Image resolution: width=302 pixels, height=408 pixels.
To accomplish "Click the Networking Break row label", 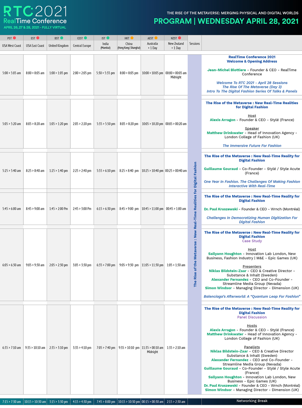I will pos(252,401).
